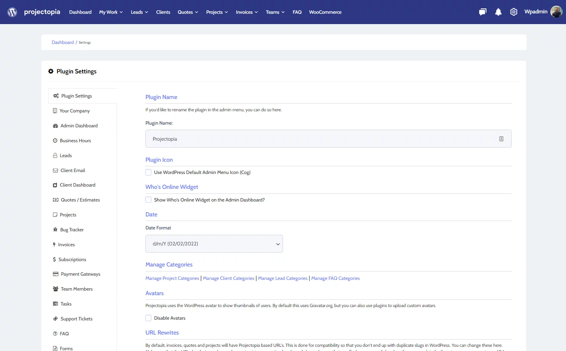Click the heading gear icon beside Plugin Settings
The height and width of the screenshot is (351, 566).
[51, 71]
